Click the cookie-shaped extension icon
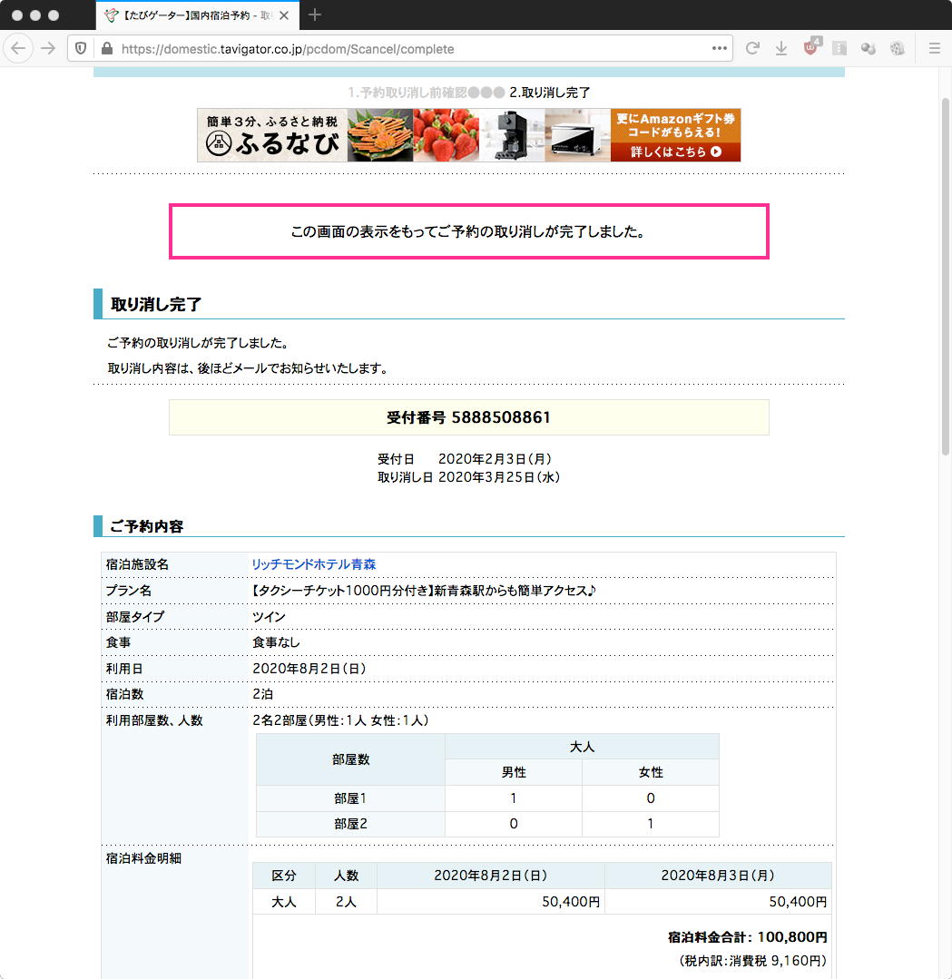 (897, 48)
